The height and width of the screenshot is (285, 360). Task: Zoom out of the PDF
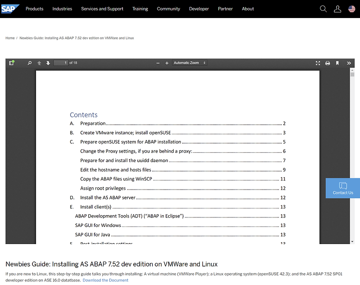157,63
